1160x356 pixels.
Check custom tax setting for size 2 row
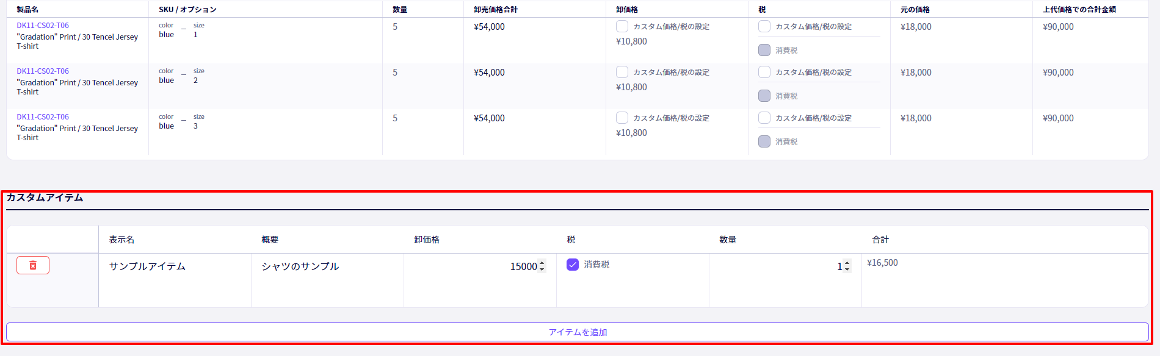pyautogui.click(x=764, y=72)
